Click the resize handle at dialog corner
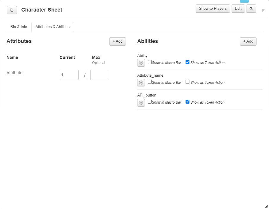The image size is (269, 209). click(266, 206)
